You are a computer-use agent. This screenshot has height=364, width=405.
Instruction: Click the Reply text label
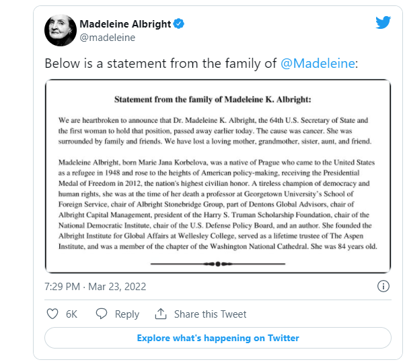126,314
